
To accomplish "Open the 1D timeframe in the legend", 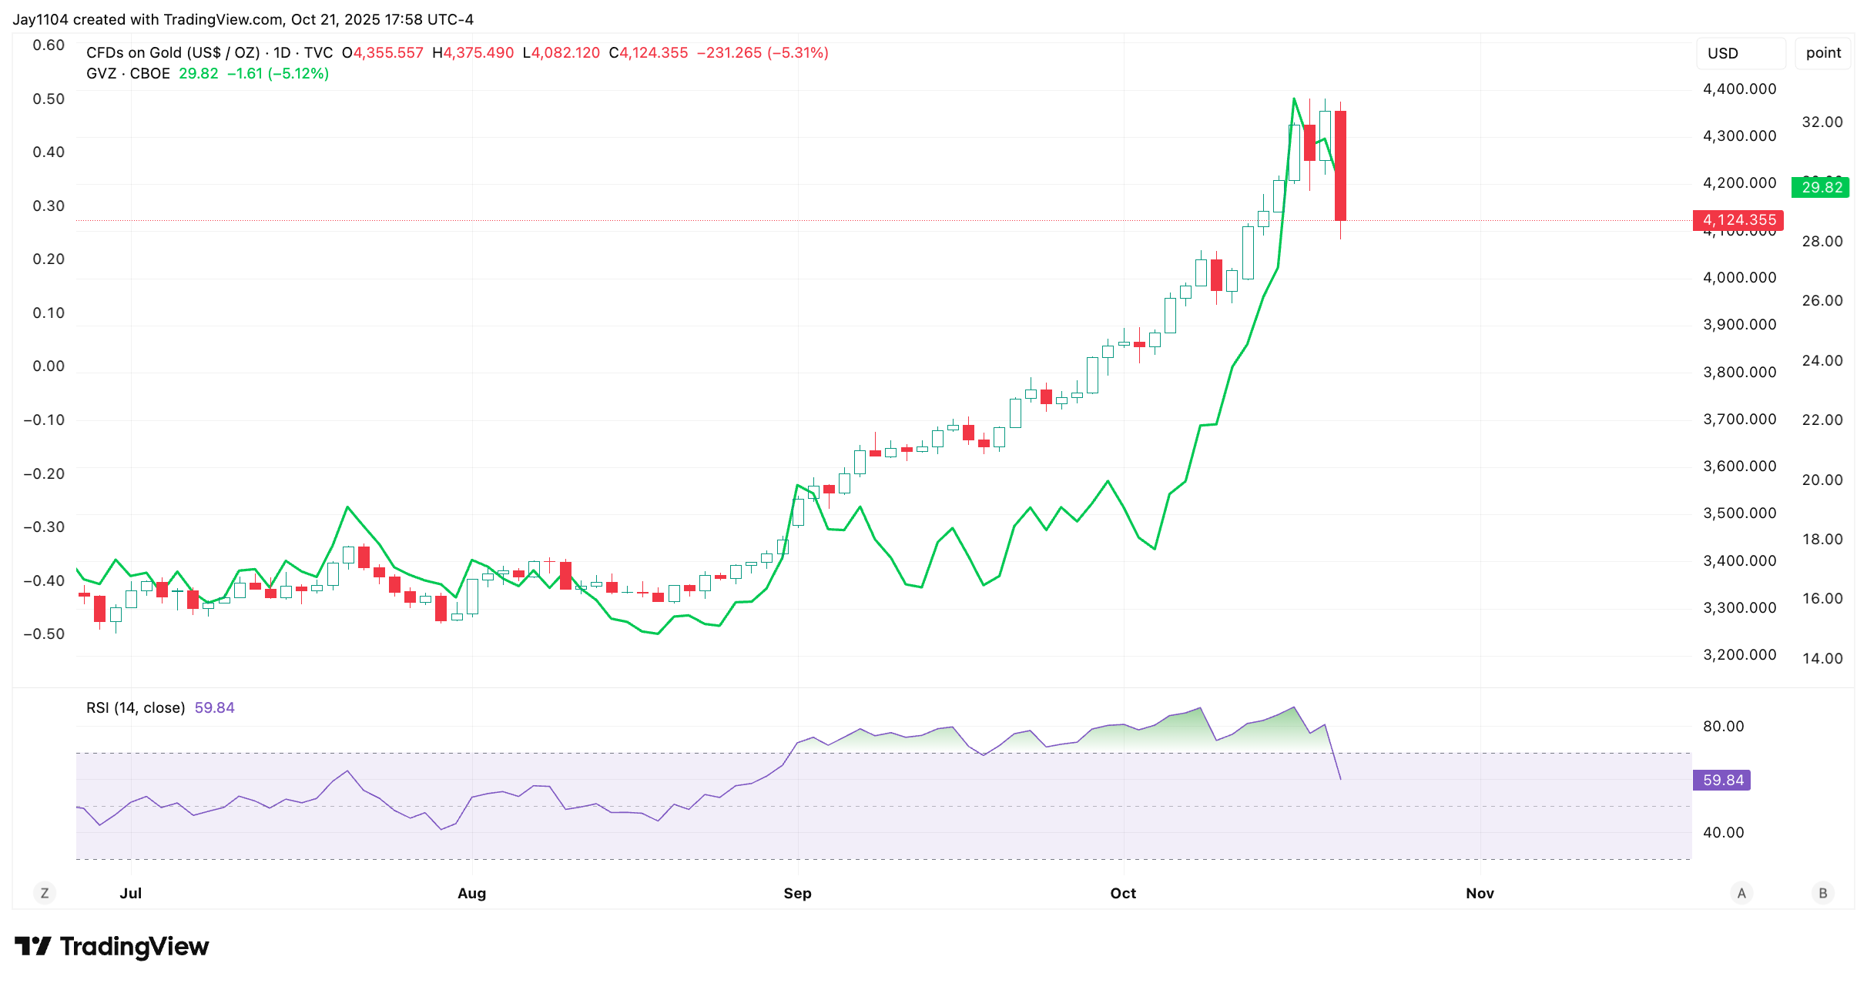I will click(279, 52).
